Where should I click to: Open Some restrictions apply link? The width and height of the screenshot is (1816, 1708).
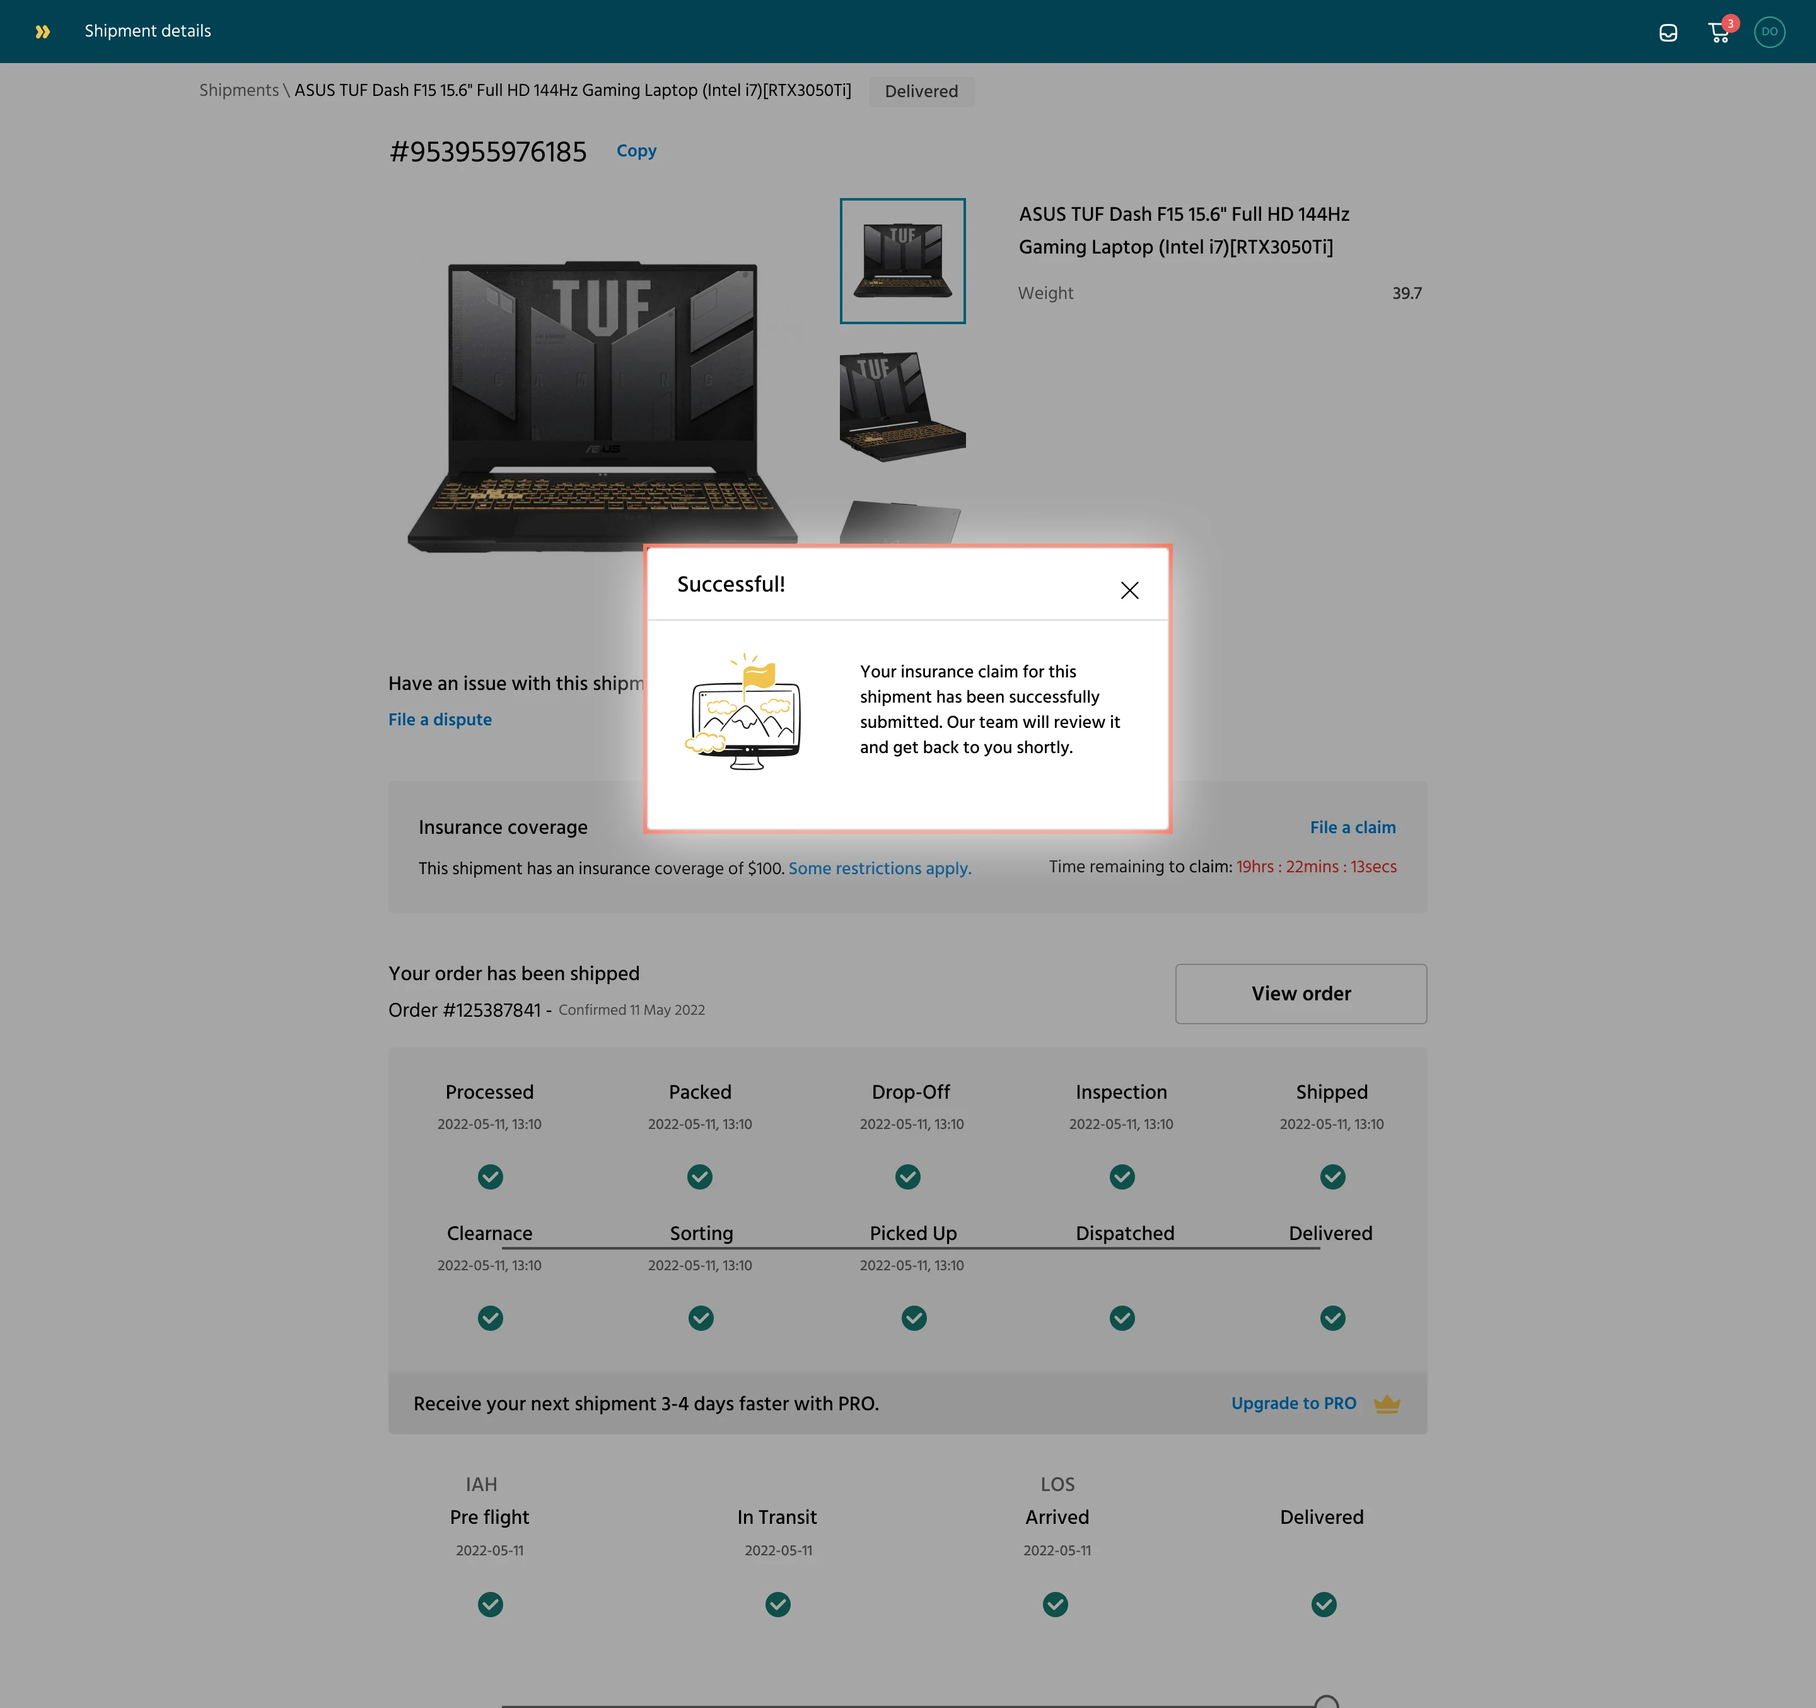879,868
